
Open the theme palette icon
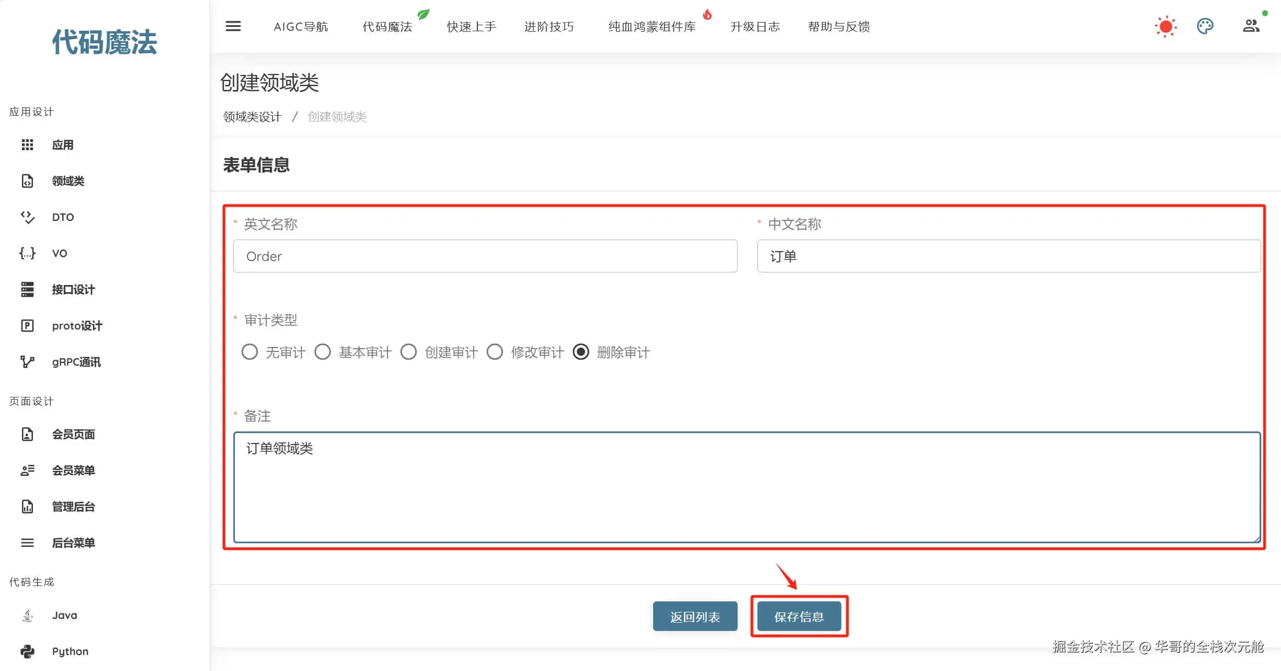tap(1205, 26)
